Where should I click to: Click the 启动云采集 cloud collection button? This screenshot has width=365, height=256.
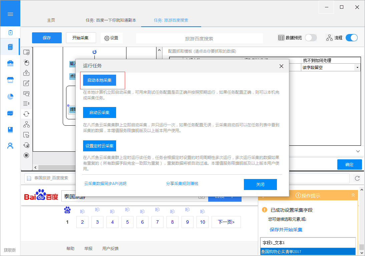(x=99, y=113)
